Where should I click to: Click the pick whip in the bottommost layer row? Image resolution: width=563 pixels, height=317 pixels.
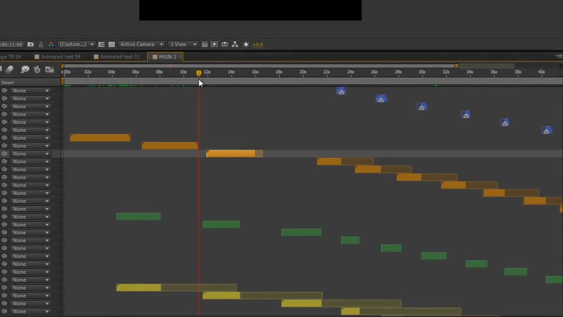click(4, 311)
